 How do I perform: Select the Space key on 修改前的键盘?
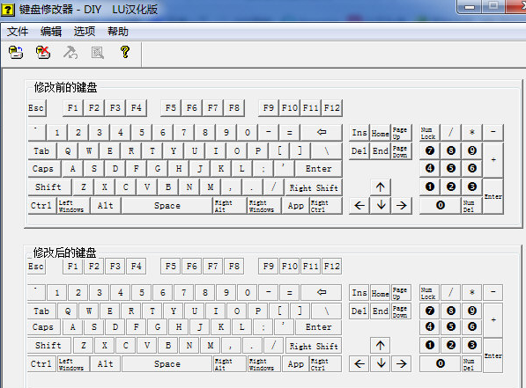[167, 206]
